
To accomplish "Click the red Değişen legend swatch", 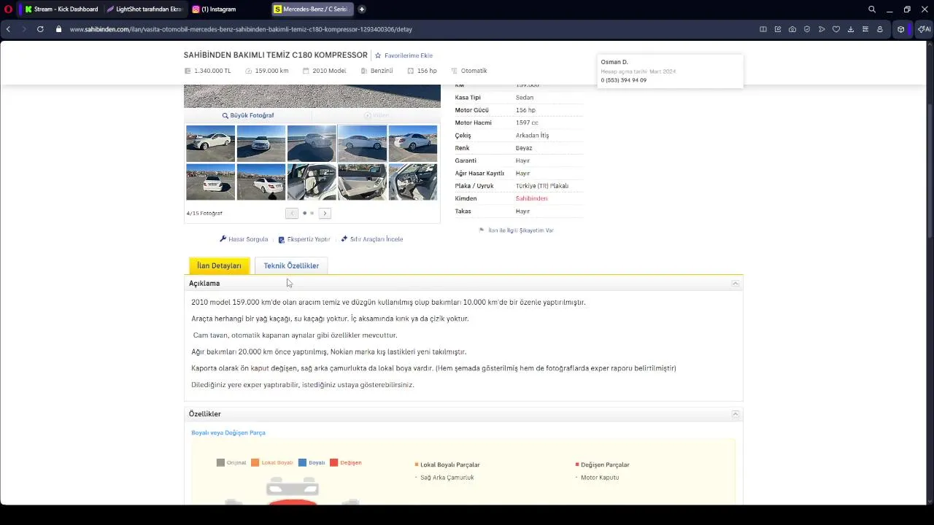I will pyautogui.click(x=334, y=462).
